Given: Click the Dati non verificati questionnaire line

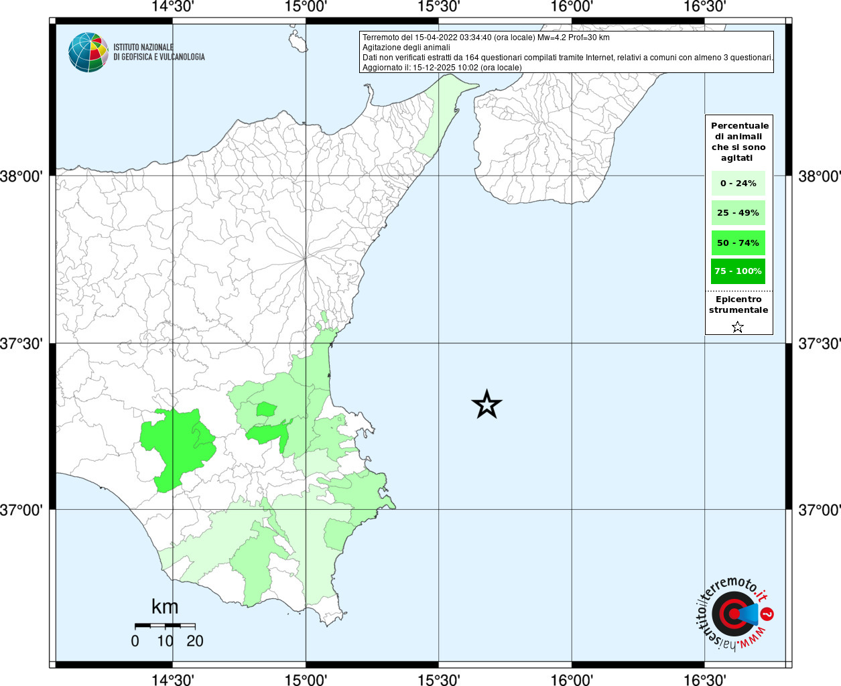Looking at the screenshot, I should [x=568, y=58].
